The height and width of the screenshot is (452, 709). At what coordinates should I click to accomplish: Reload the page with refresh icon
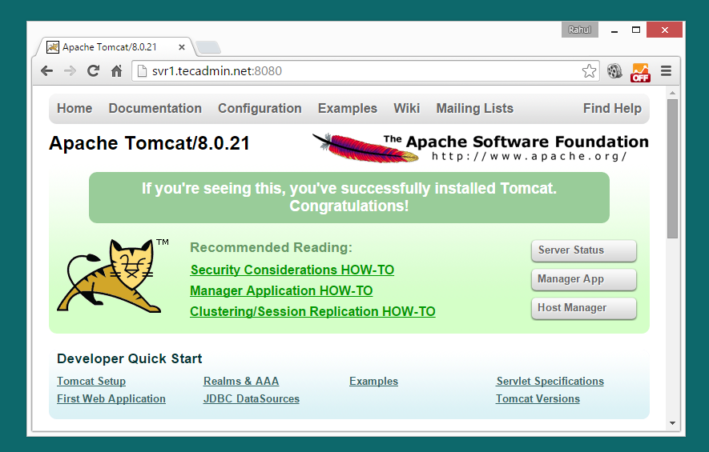pyautogui.click(x=93, y=71)
